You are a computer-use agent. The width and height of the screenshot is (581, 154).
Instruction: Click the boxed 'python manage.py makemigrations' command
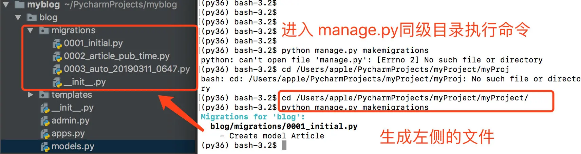355,108
